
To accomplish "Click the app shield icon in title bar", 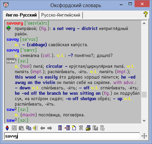I will tap(6, 5).
